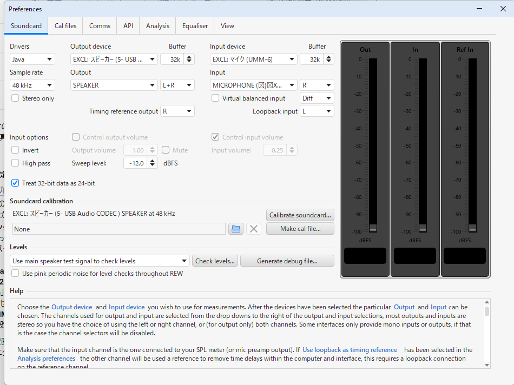Browse for soundcard calibration file folder icon

(236, 229)
